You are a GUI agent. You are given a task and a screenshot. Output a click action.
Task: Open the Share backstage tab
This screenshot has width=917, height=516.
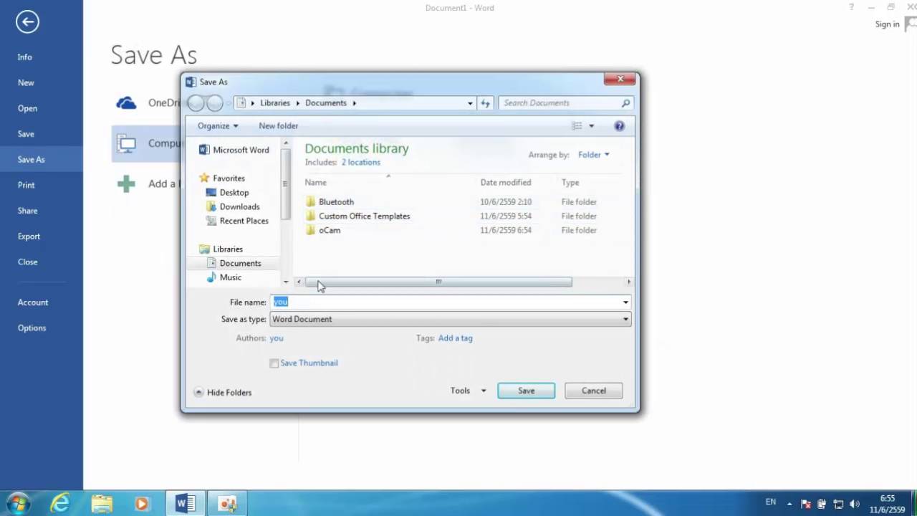click(28, 211)
